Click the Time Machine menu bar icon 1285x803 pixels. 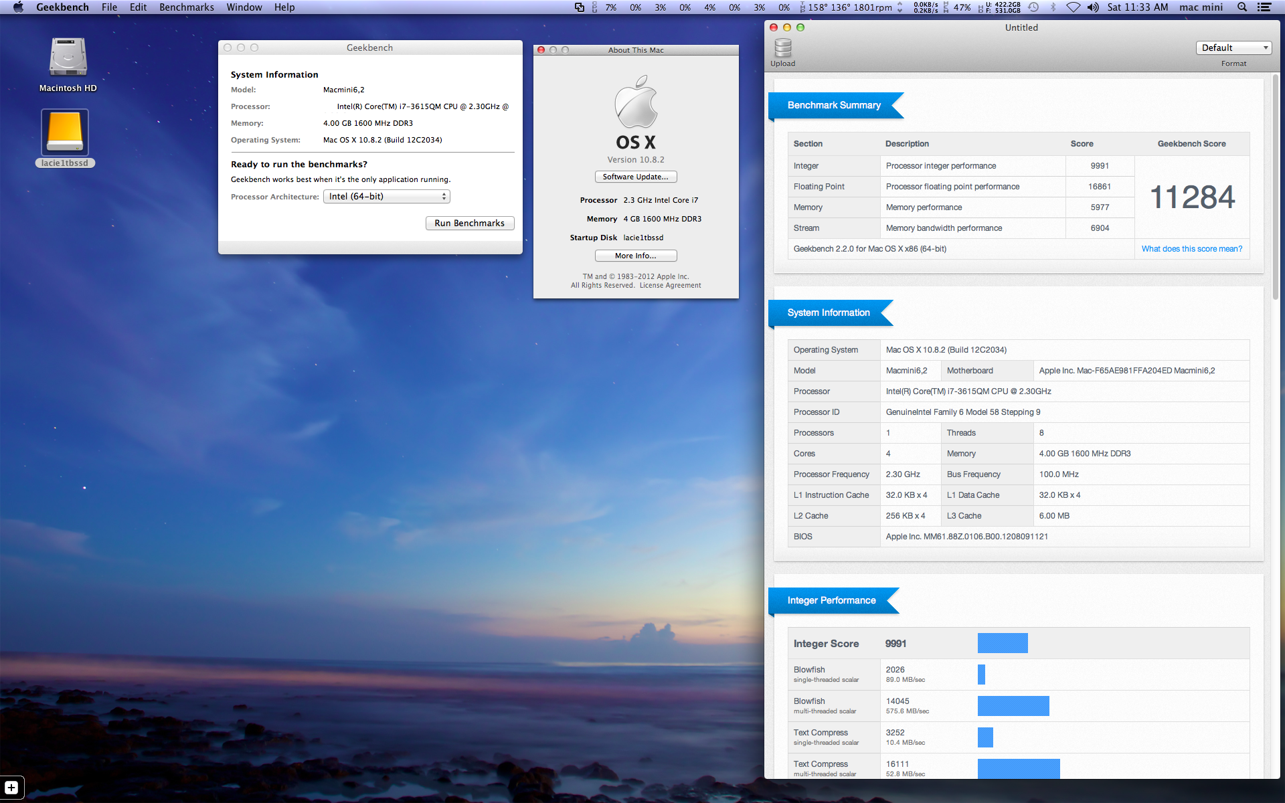(1033, 7)
